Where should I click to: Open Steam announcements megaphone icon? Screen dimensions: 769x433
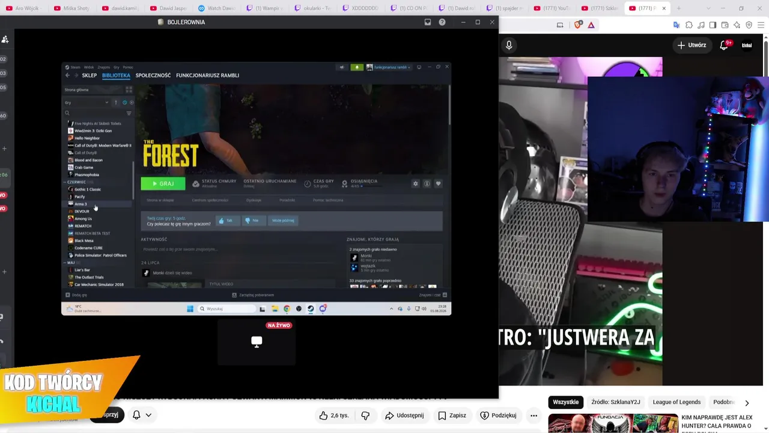point(342,67)
